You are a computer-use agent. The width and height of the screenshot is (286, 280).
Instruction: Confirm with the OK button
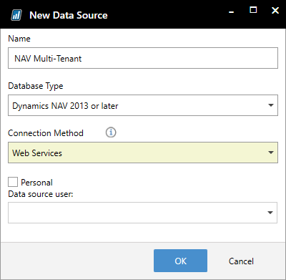click(x=180, y=261)
